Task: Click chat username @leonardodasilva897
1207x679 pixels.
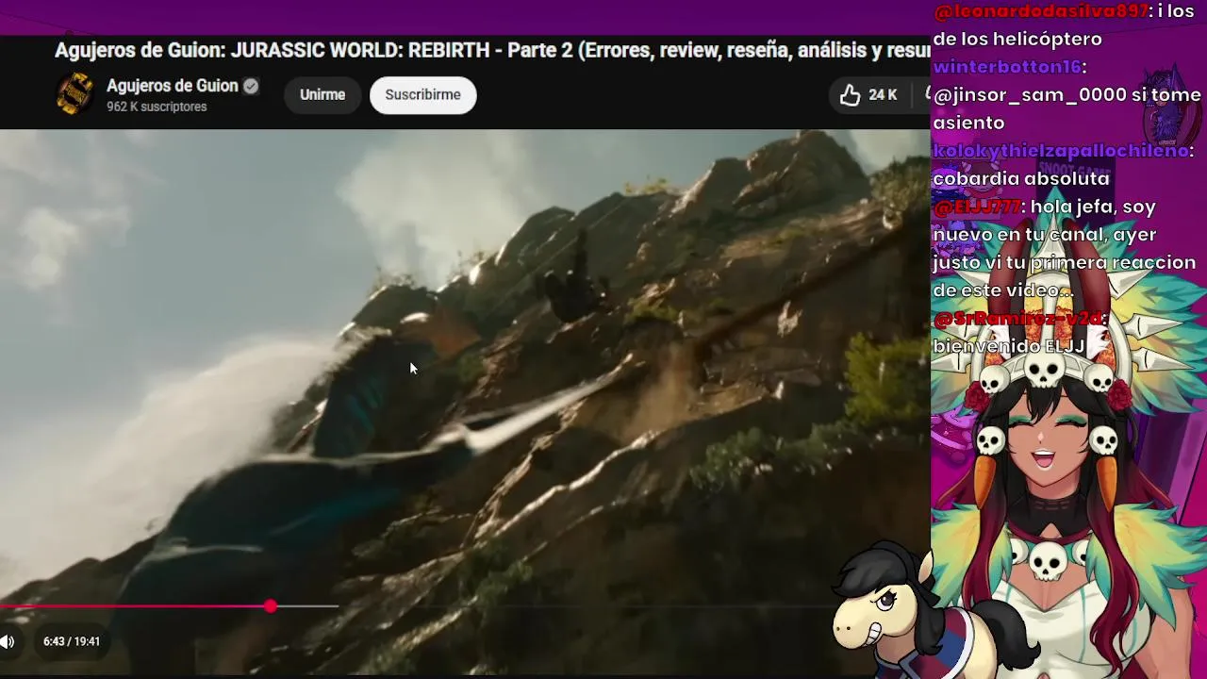Action: click(x=1042, y=11)
